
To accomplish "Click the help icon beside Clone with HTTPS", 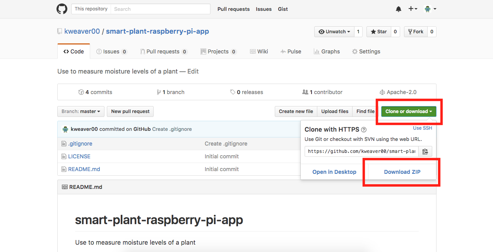I will [364, 130].
